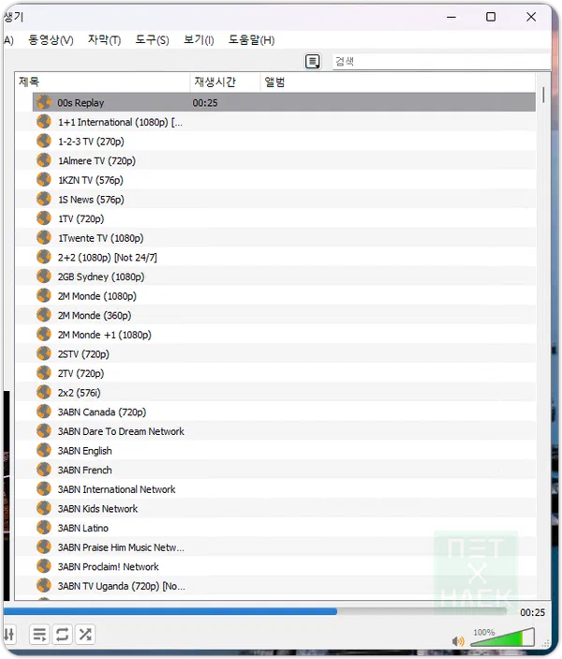The width and height of the screenshot is (562, 659).
Task: Select 1TV (720p) channel
Action: coord(284,218)
